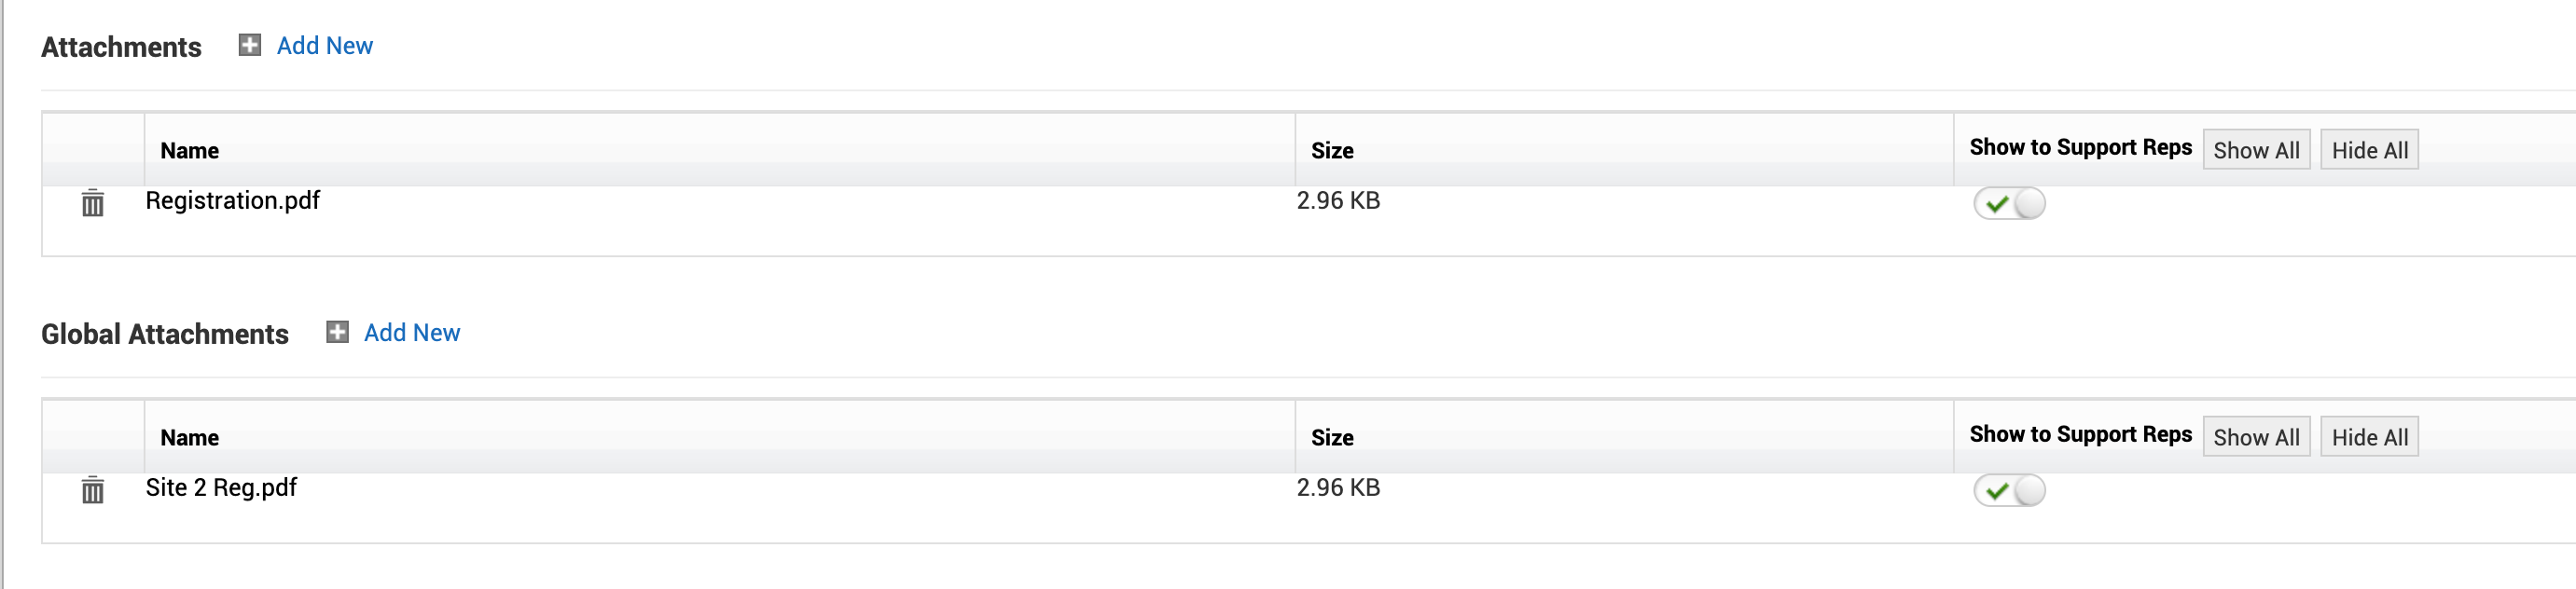Toggle support rep visibility for Registration.pdf

pyautogui.click(x=2008, y=203)
